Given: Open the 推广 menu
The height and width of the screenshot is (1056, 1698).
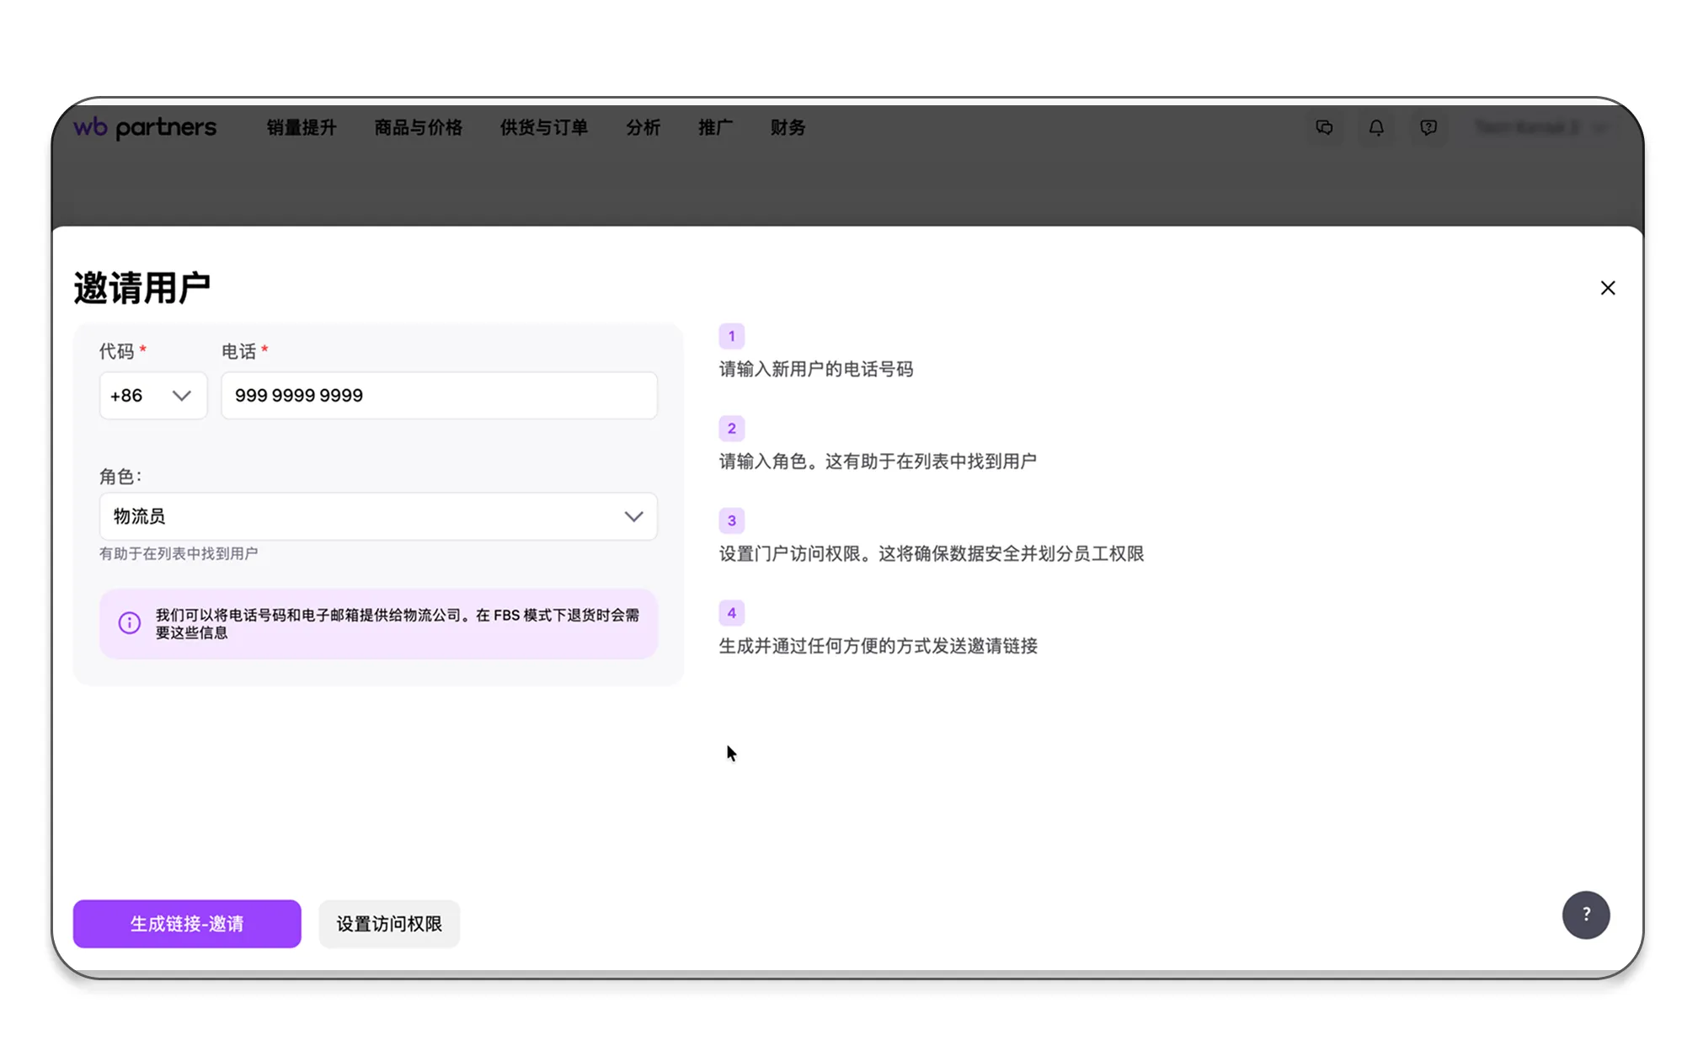Looking at the screenshot, I should click(716, 127).
